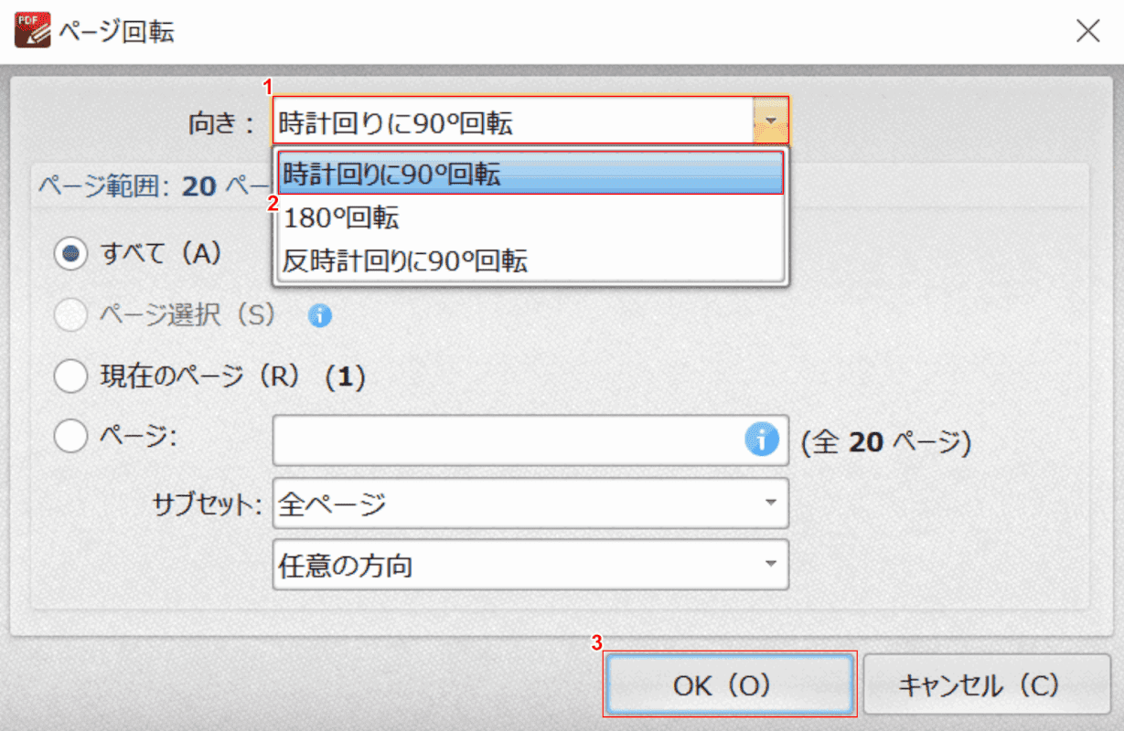Confirm with the OK (O) button
Viewport: 1124px width, 731px height.
pos(729,684)
